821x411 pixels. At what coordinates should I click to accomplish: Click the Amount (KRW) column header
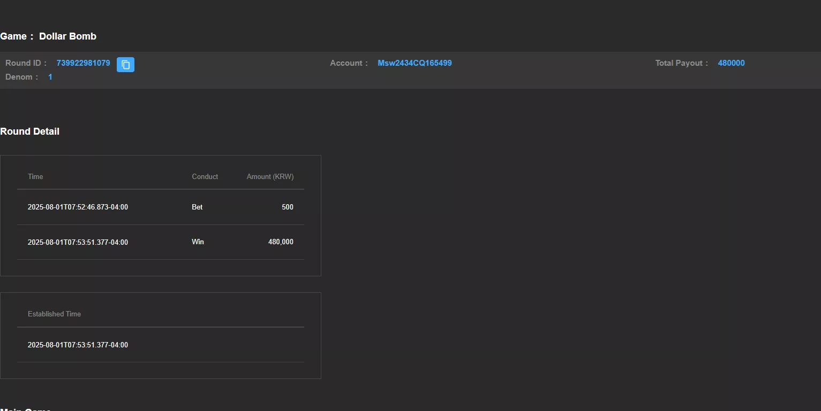pos(270,176)
